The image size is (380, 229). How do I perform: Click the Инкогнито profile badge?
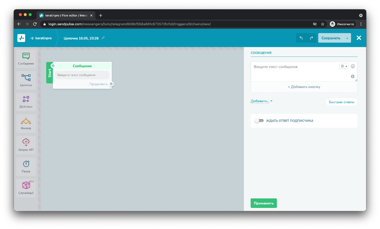point(342,24)
